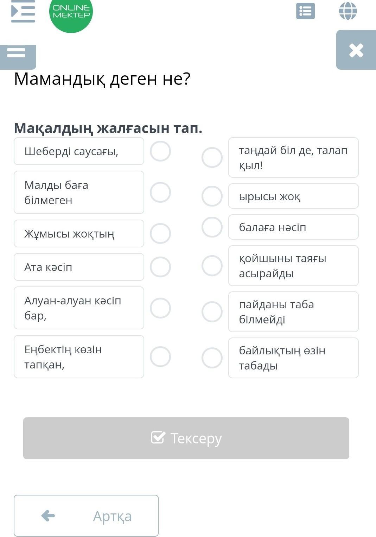The width and height of the screenshot is (376, 537).
Task: Select radio next to "Шеберді саусағы,"
Action: 160,151
